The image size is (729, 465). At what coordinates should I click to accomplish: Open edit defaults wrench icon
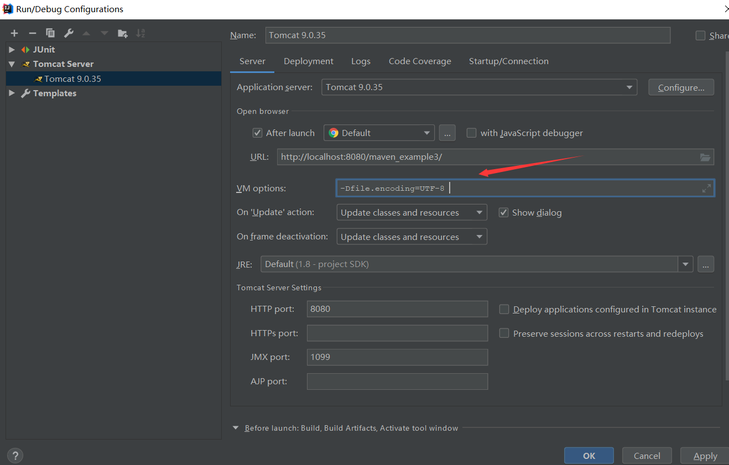coord(69,33)
